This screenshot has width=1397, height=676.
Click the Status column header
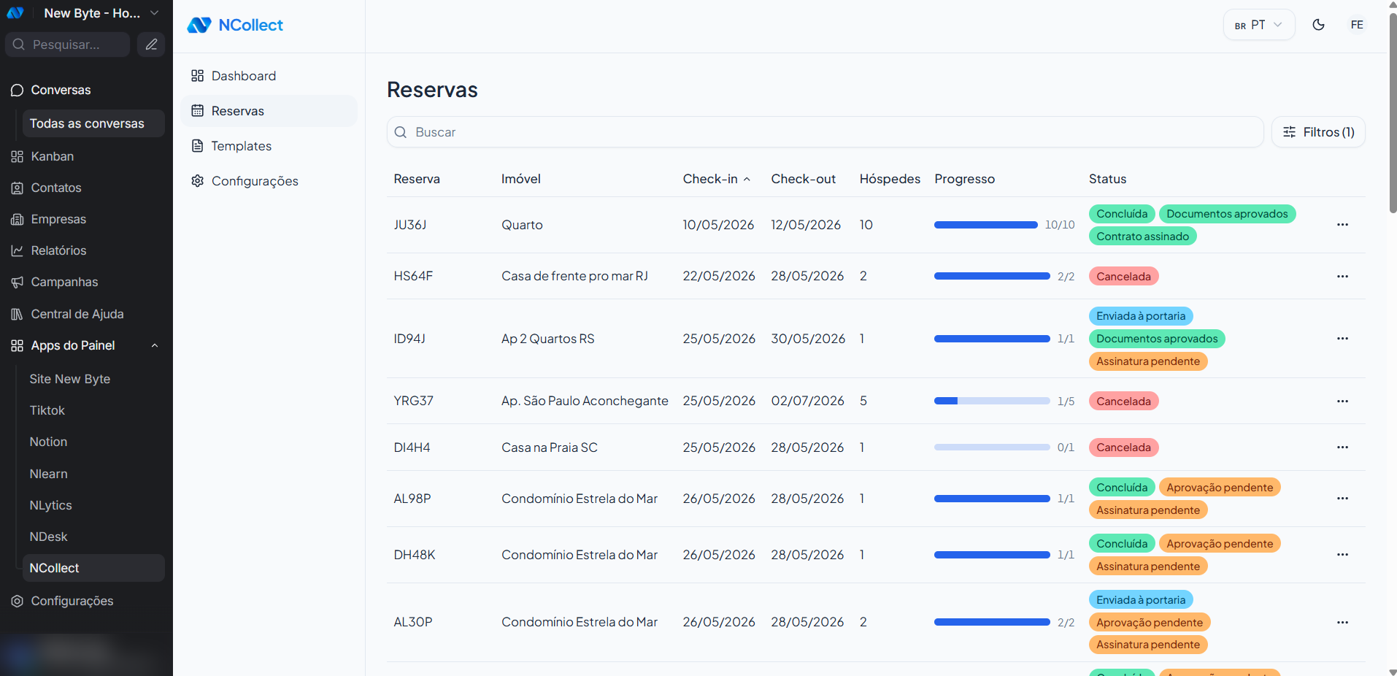pos(1107,179)
